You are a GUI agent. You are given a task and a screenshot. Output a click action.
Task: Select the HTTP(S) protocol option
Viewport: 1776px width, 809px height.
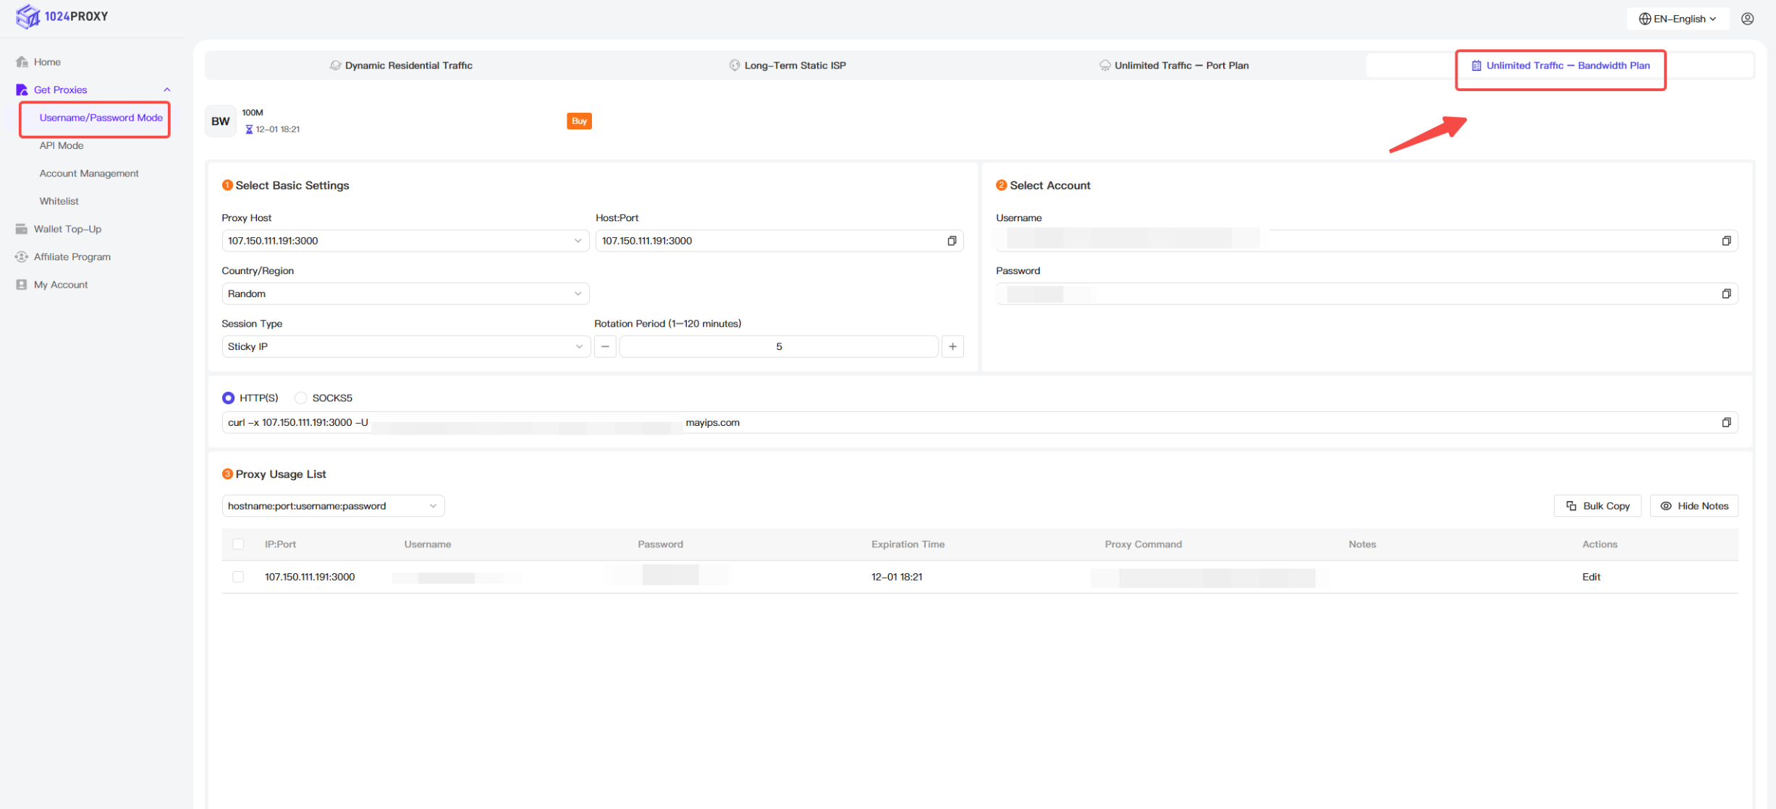[x=228, y=398]
